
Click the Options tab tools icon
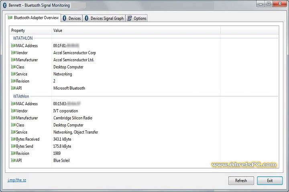[x=130, y=18]
